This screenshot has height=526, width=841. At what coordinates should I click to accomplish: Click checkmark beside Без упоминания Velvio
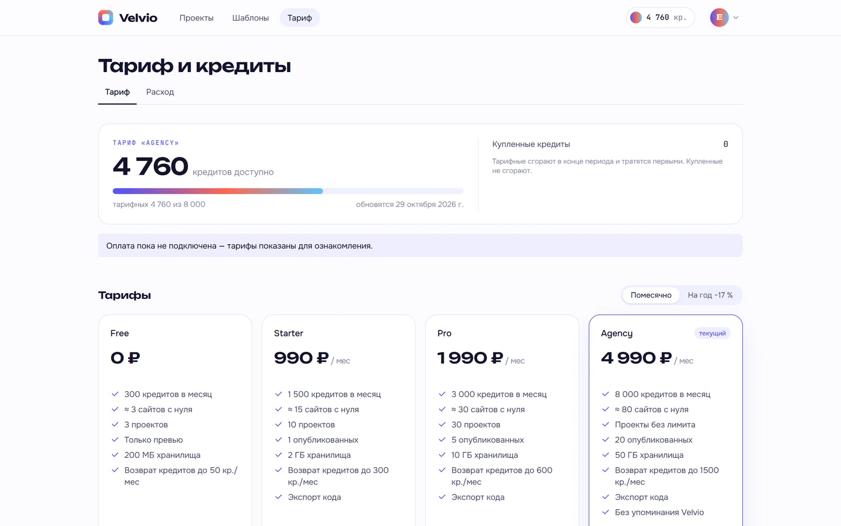(606, 512)
